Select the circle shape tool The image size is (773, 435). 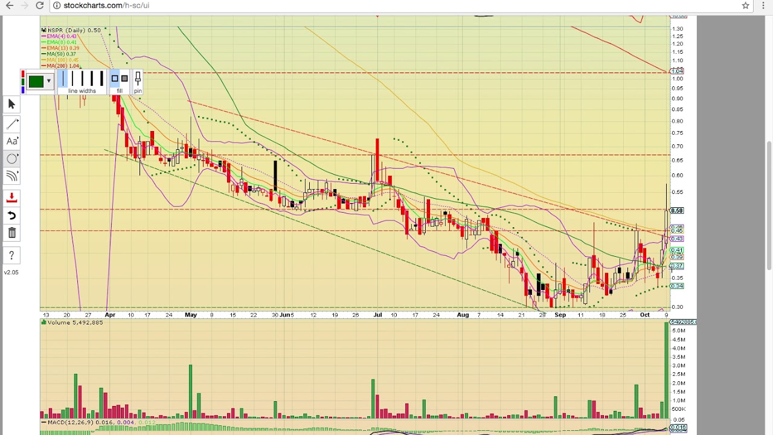tap(11, 159)
